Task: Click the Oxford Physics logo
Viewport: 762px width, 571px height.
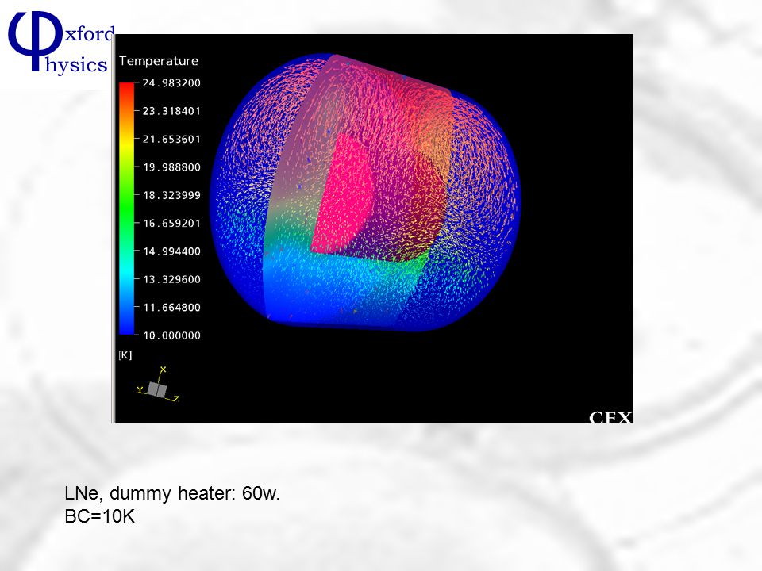Action: point(61,43)
